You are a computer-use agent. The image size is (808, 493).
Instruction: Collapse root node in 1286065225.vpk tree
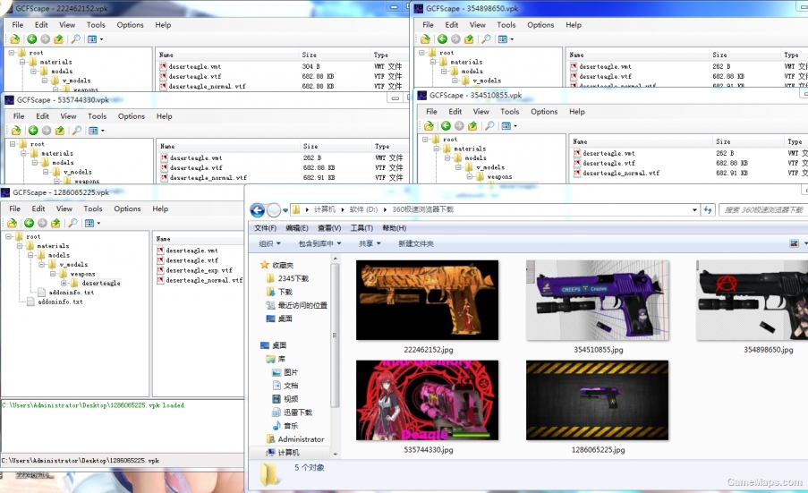[9, 236]
